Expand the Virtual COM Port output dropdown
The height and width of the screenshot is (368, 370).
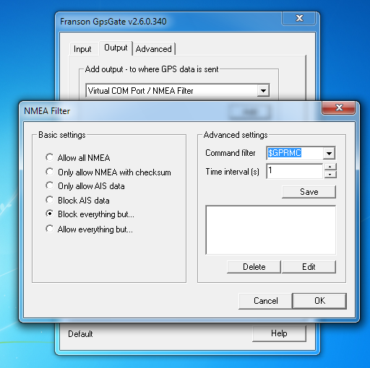263,91
